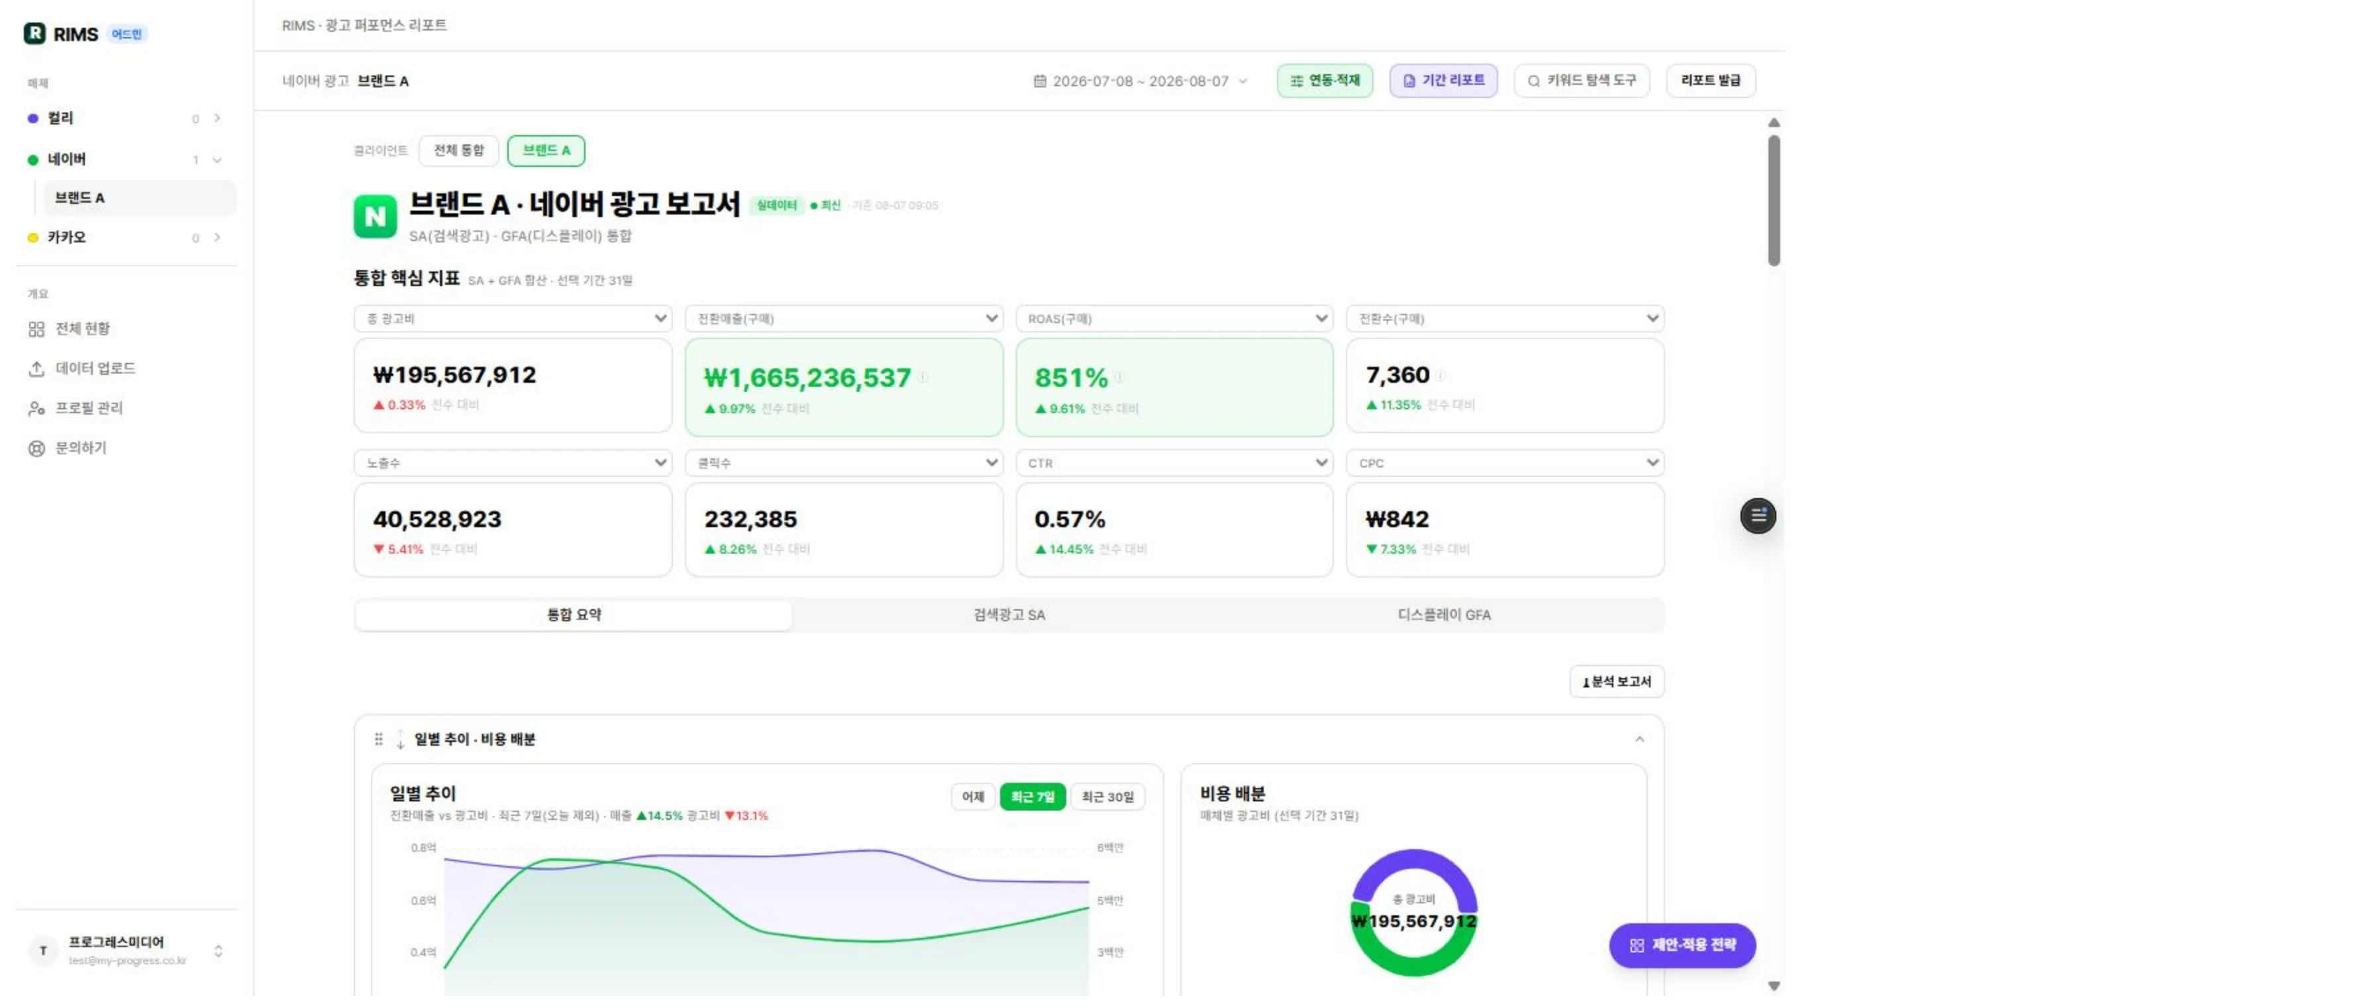Click the RIMS logo icon
Viewport: 2379px width, 1008px height.
pos(34,33)
